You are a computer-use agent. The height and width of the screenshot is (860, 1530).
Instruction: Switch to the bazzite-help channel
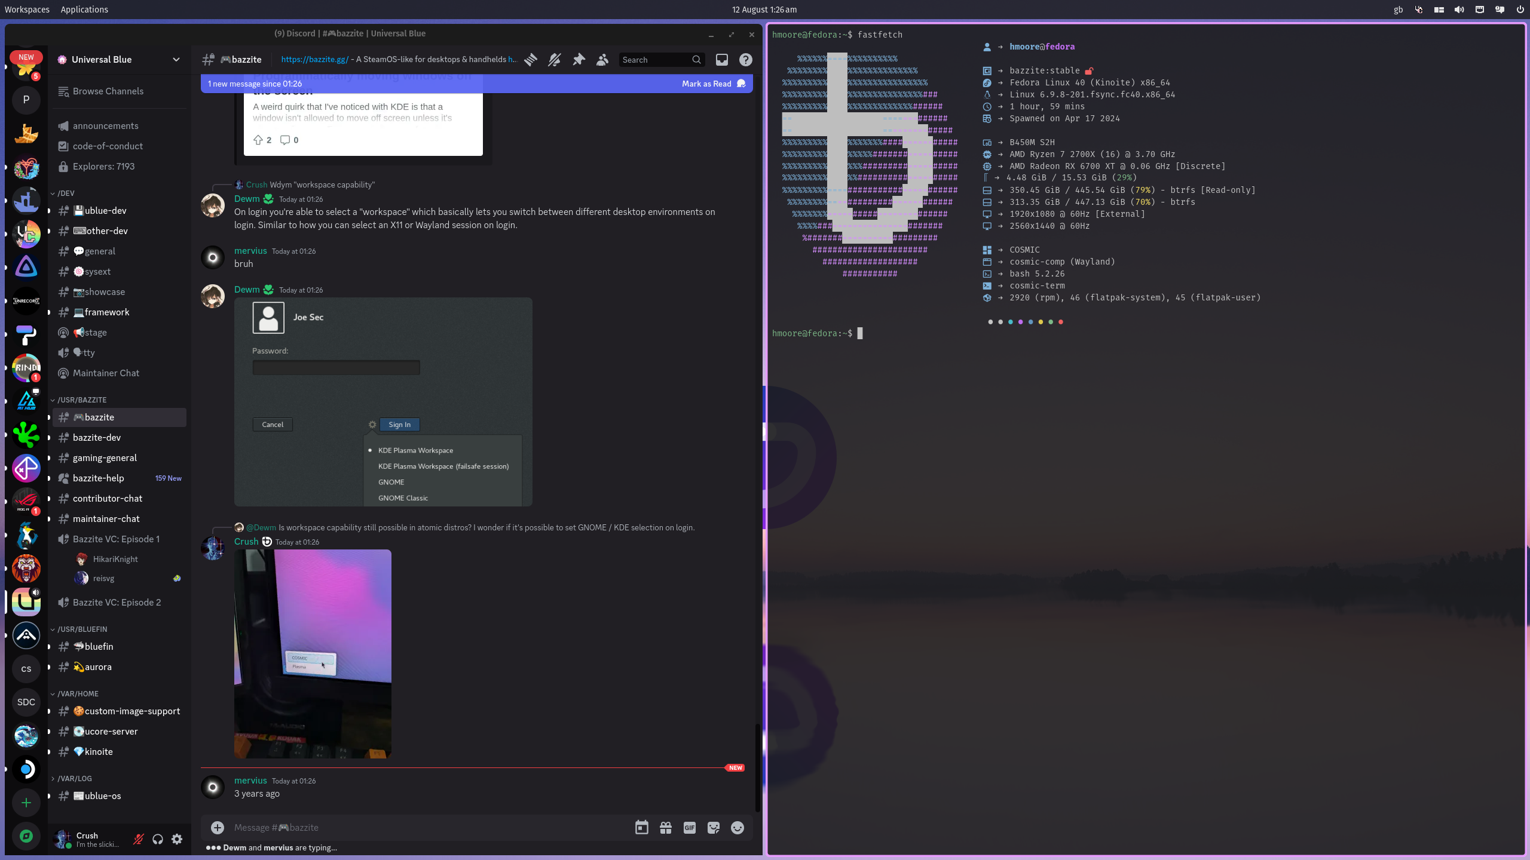99,478
